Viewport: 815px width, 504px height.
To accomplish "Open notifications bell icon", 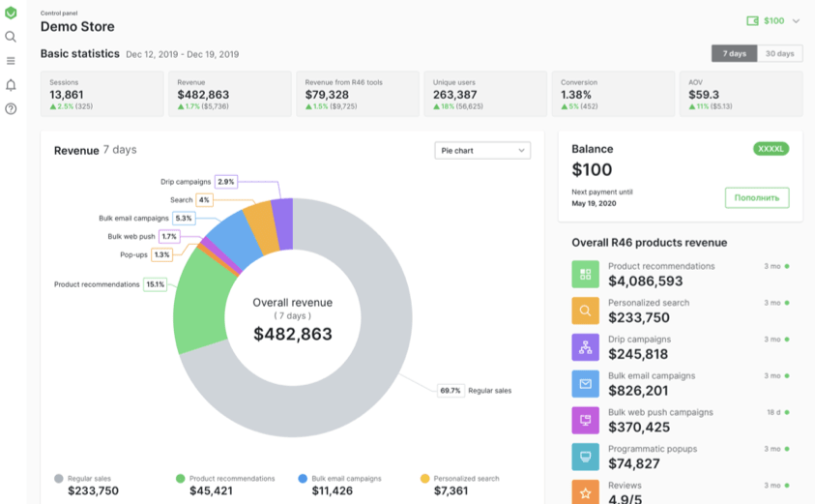I will coord(11,85).
